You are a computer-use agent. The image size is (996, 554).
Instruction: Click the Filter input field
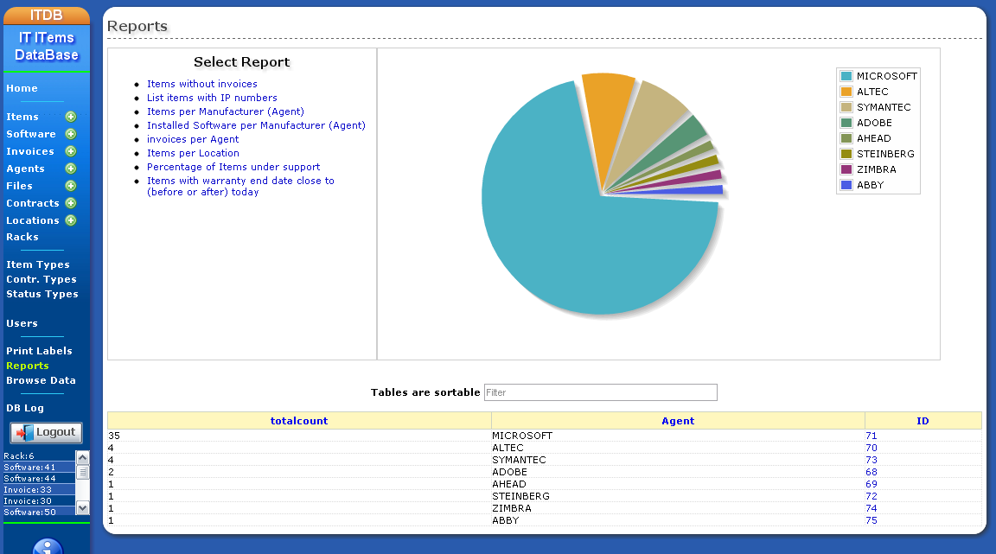coord(600,392)
